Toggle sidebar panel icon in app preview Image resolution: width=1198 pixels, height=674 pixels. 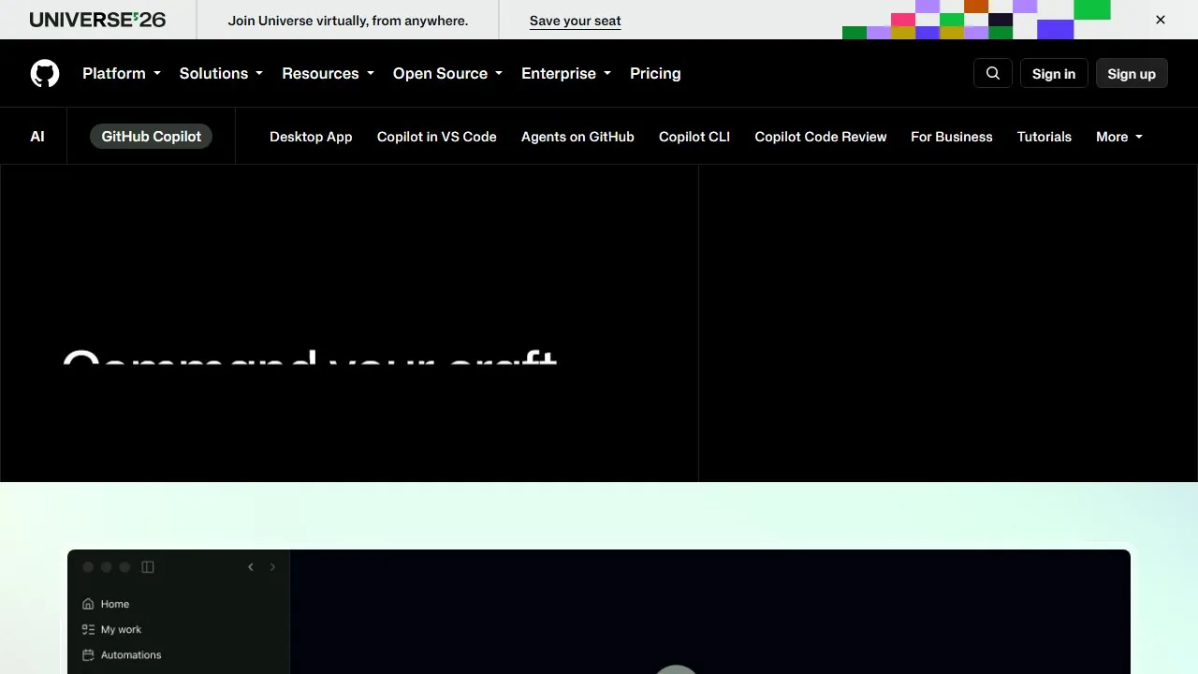148,567
